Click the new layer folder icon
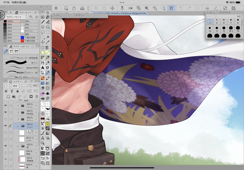Viewport: 244px width, 170px height. tap(14, 97)
